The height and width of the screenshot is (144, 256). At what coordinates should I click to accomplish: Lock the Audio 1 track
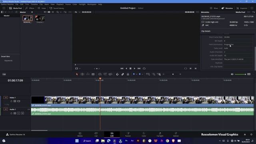pyautogui.click(x=11, y=113)
